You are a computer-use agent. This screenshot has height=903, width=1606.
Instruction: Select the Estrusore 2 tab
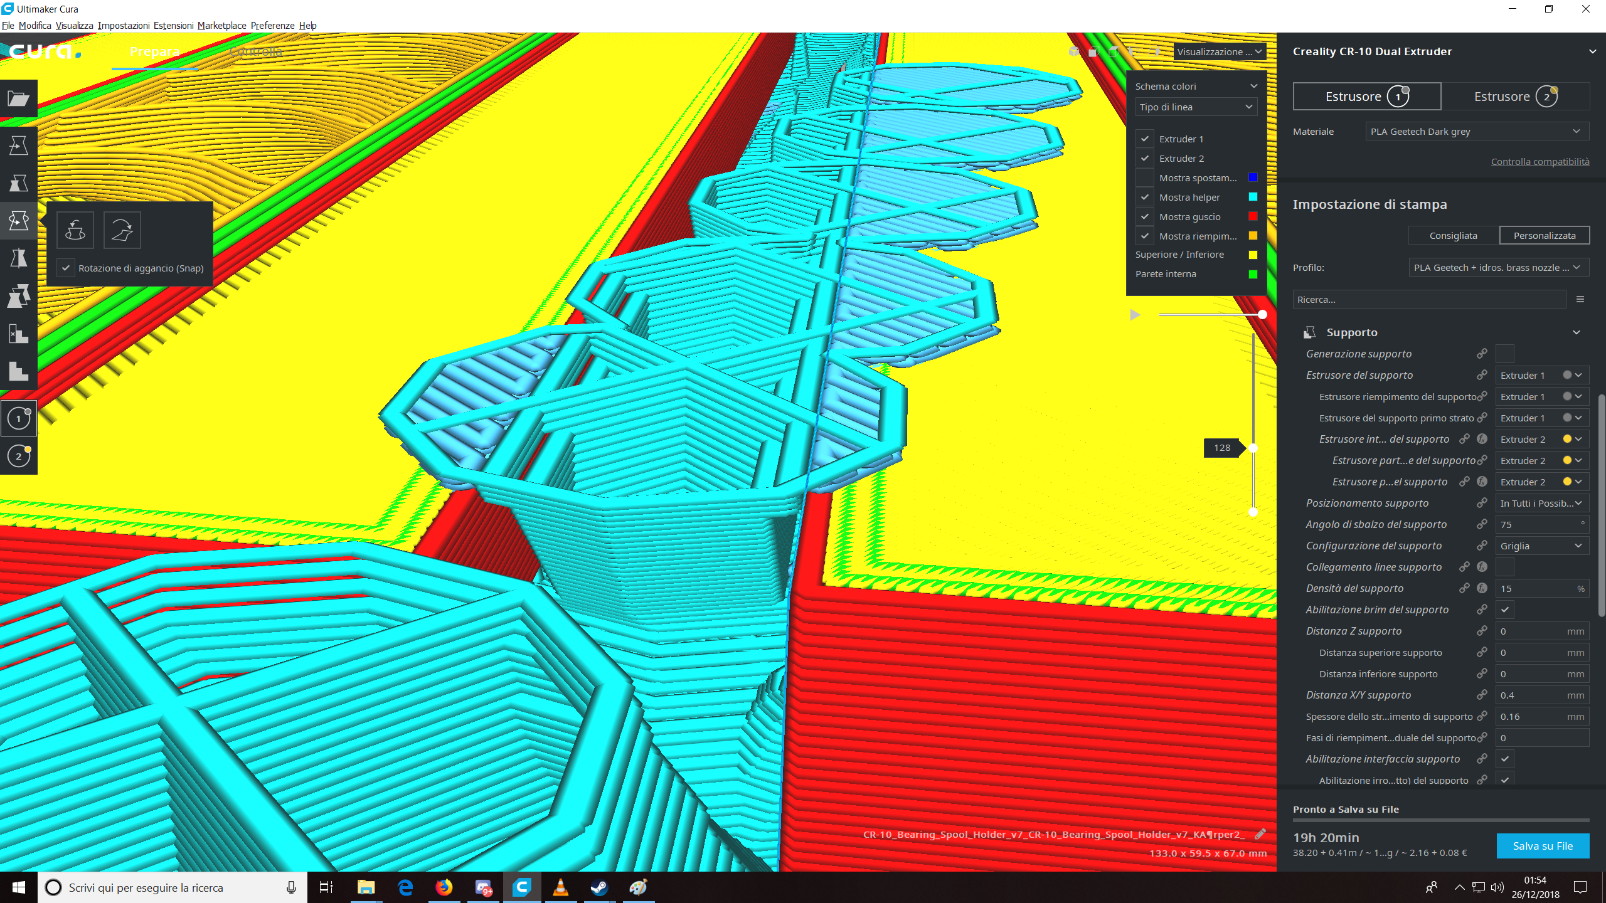(1515, 96)
